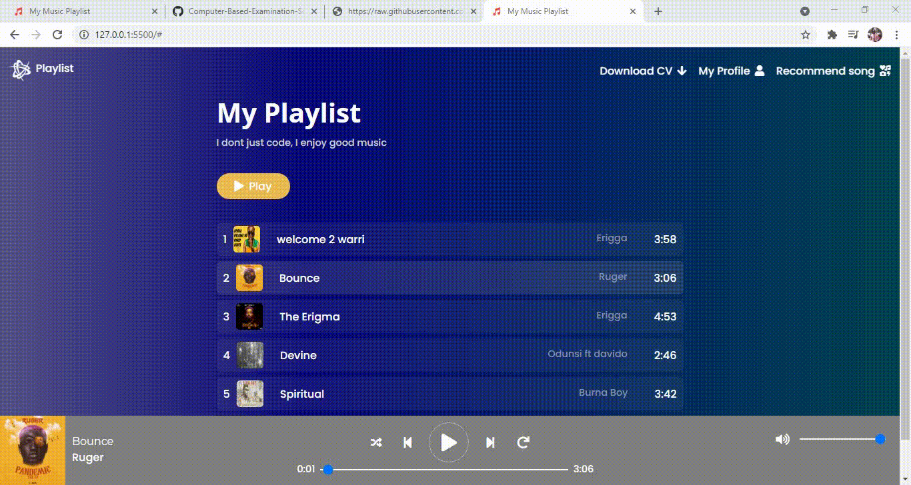Click the My Playlist heading
This screenshot has width=911, height=485.
click(x=289, y=113)
